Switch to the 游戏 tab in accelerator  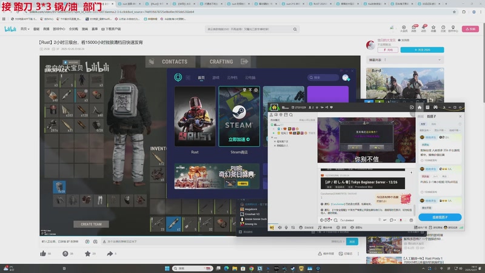tap(216, 78)
